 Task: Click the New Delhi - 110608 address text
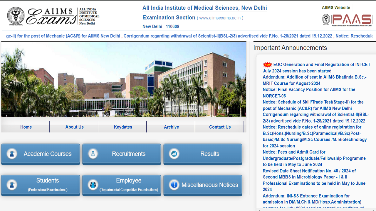click(161, 27)
